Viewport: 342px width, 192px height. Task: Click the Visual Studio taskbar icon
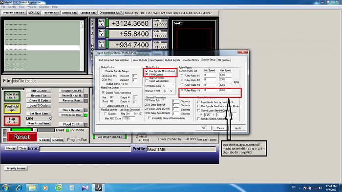(x=85, y=188)
